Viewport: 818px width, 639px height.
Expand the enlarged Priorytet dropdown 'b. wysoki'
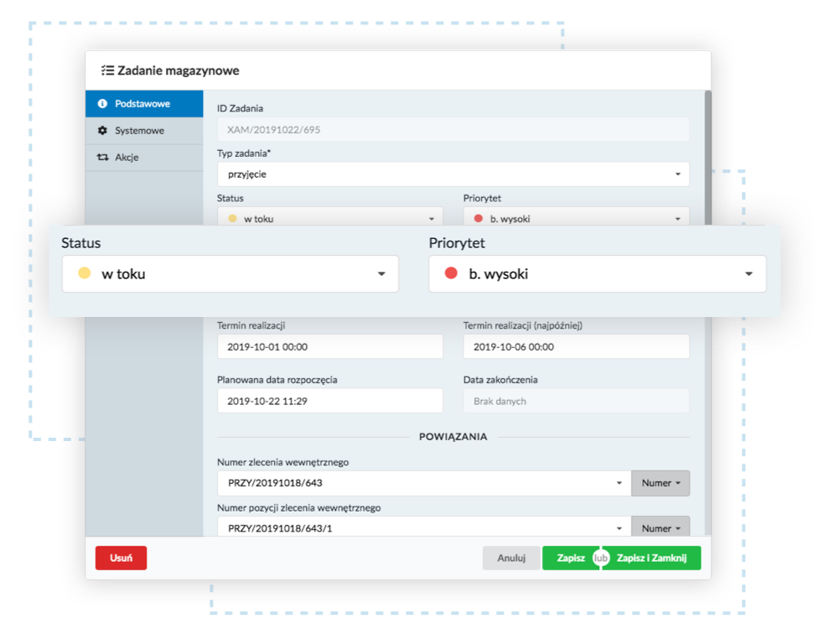pyautogui.click(x=598, y=273)
